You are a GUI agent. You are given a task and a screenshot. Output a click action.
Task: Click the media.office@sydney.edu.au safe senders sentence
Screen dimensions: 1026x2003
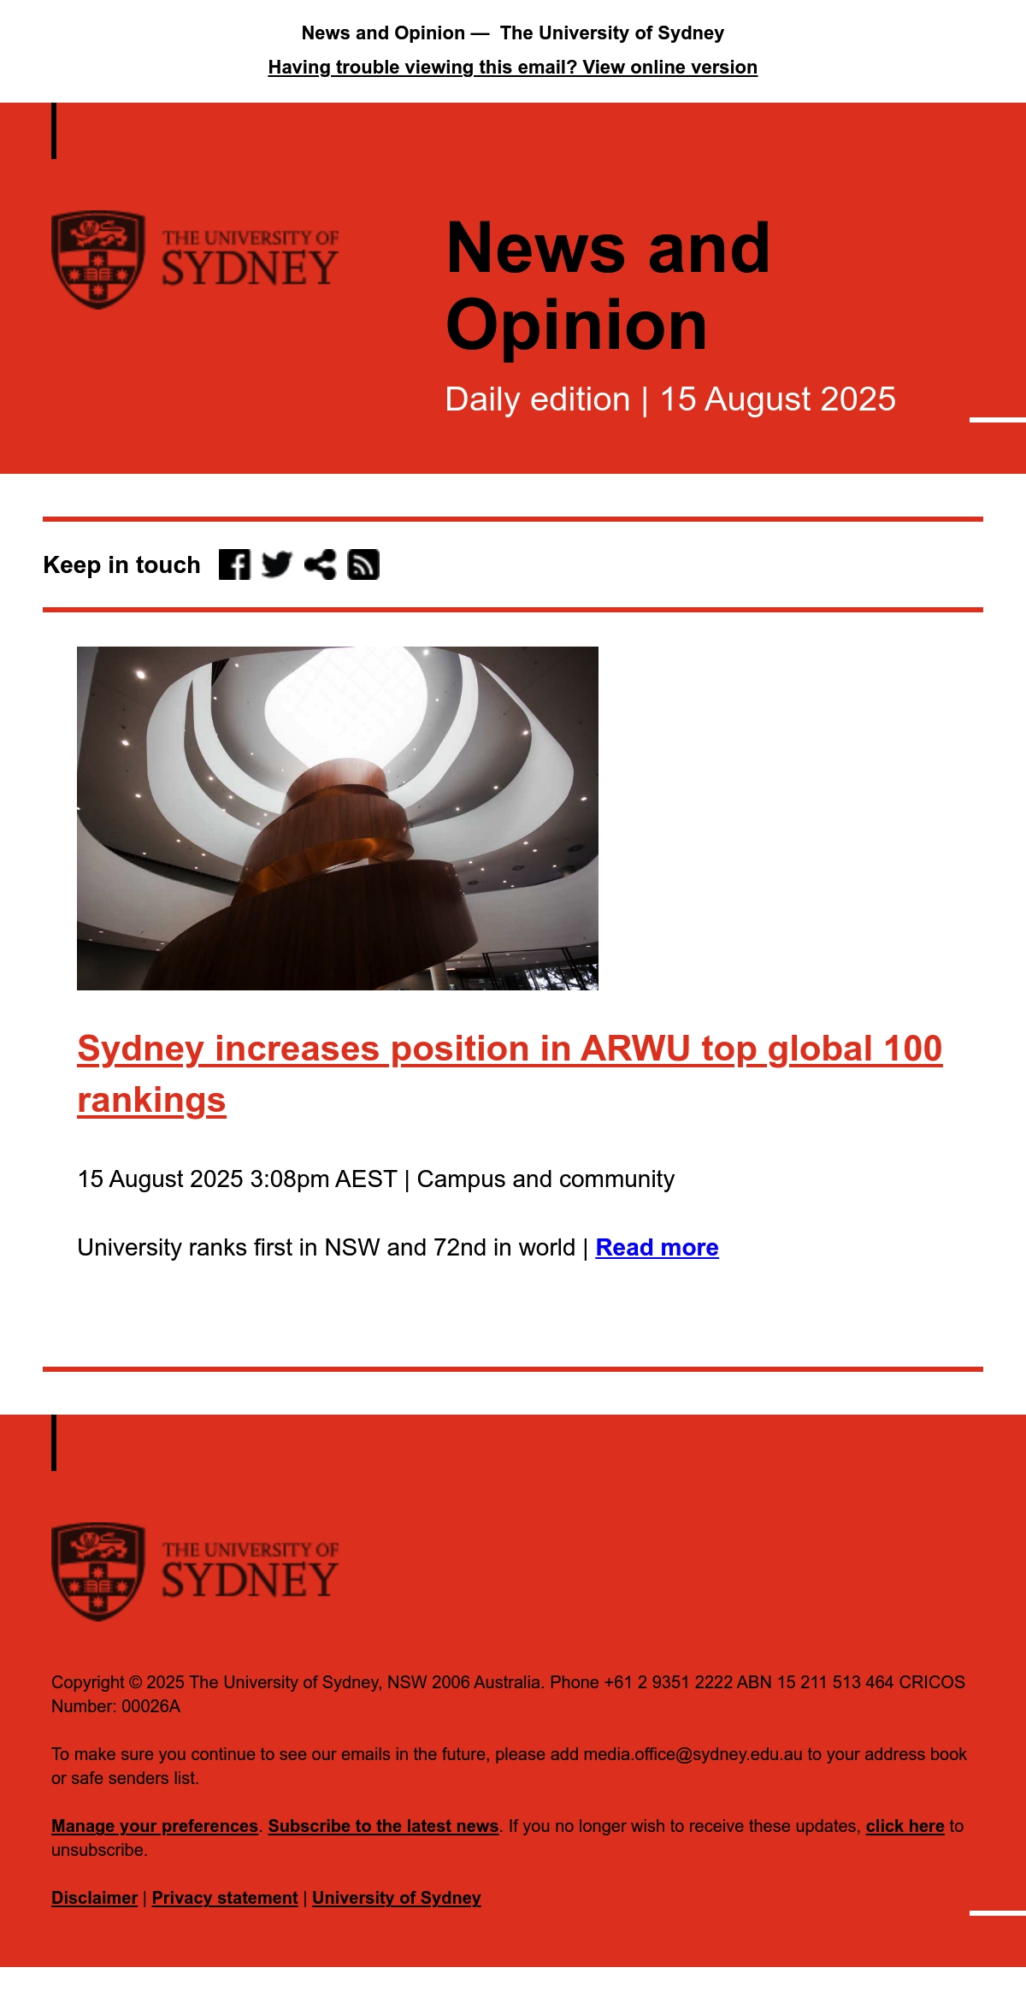pos(509,1766)
